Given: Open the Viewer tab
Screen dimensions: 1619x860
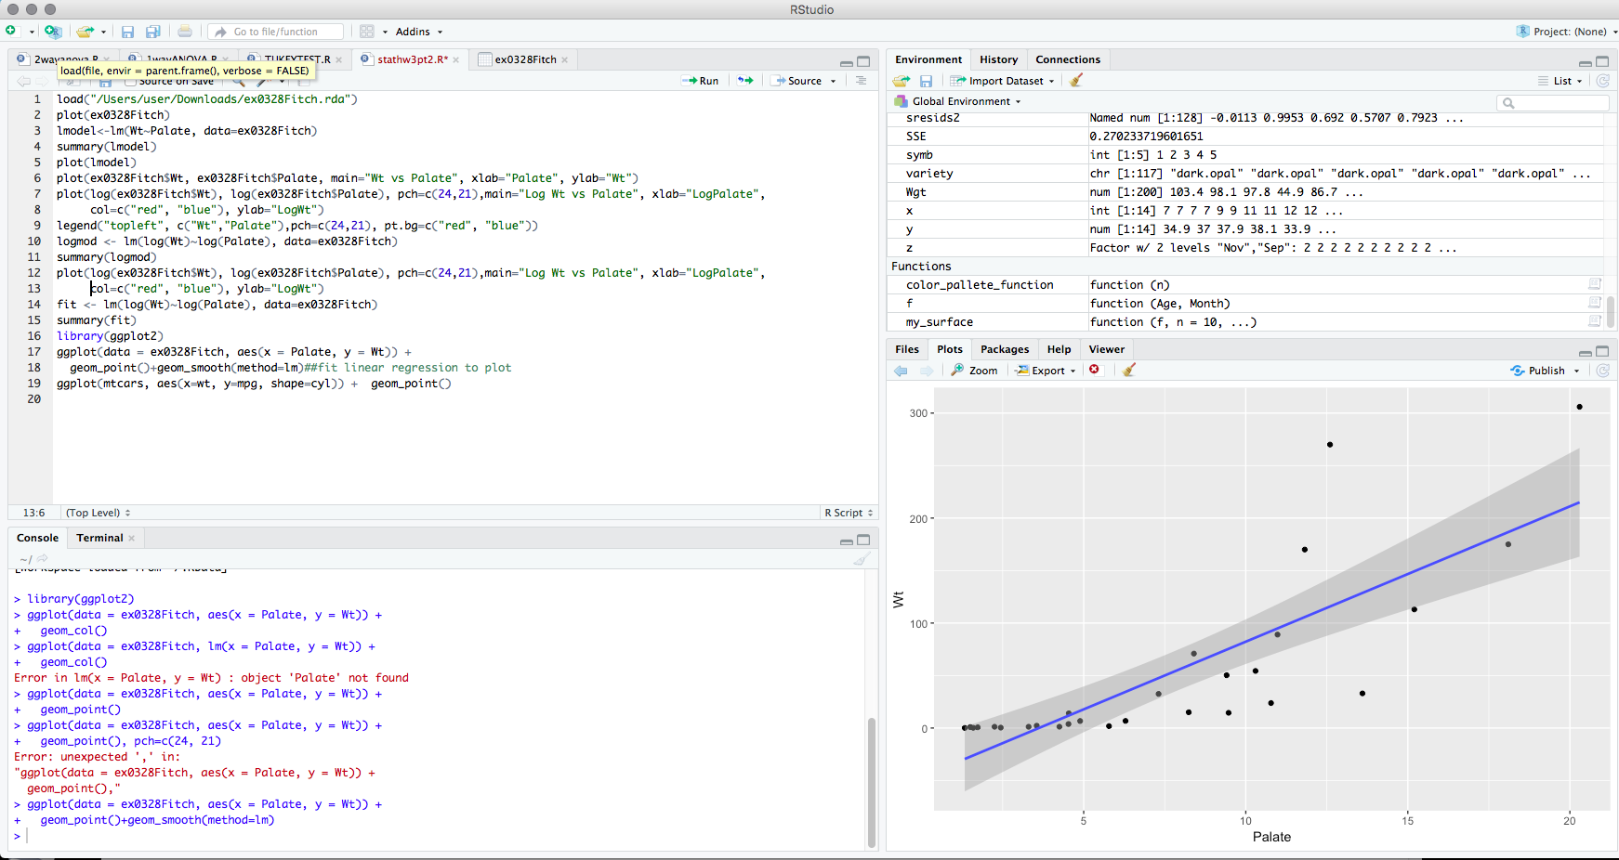Looking at the screenshot, I should pos(1106,349).
